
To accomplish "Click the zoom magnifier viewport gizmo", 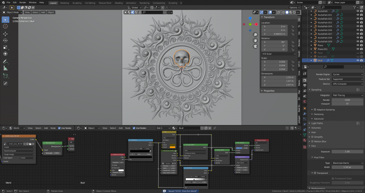I will click(x=255, y=35).
